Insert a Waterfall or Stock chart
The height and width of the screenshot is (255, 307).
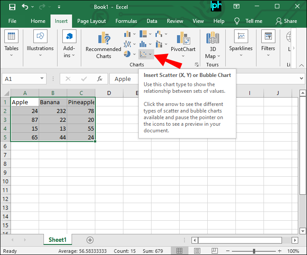(159, 34)
